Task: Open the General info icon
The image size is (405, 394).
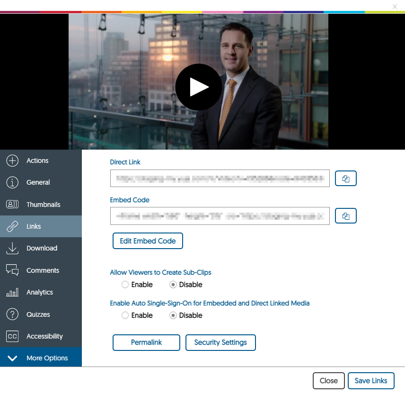Action: [12, 182]
